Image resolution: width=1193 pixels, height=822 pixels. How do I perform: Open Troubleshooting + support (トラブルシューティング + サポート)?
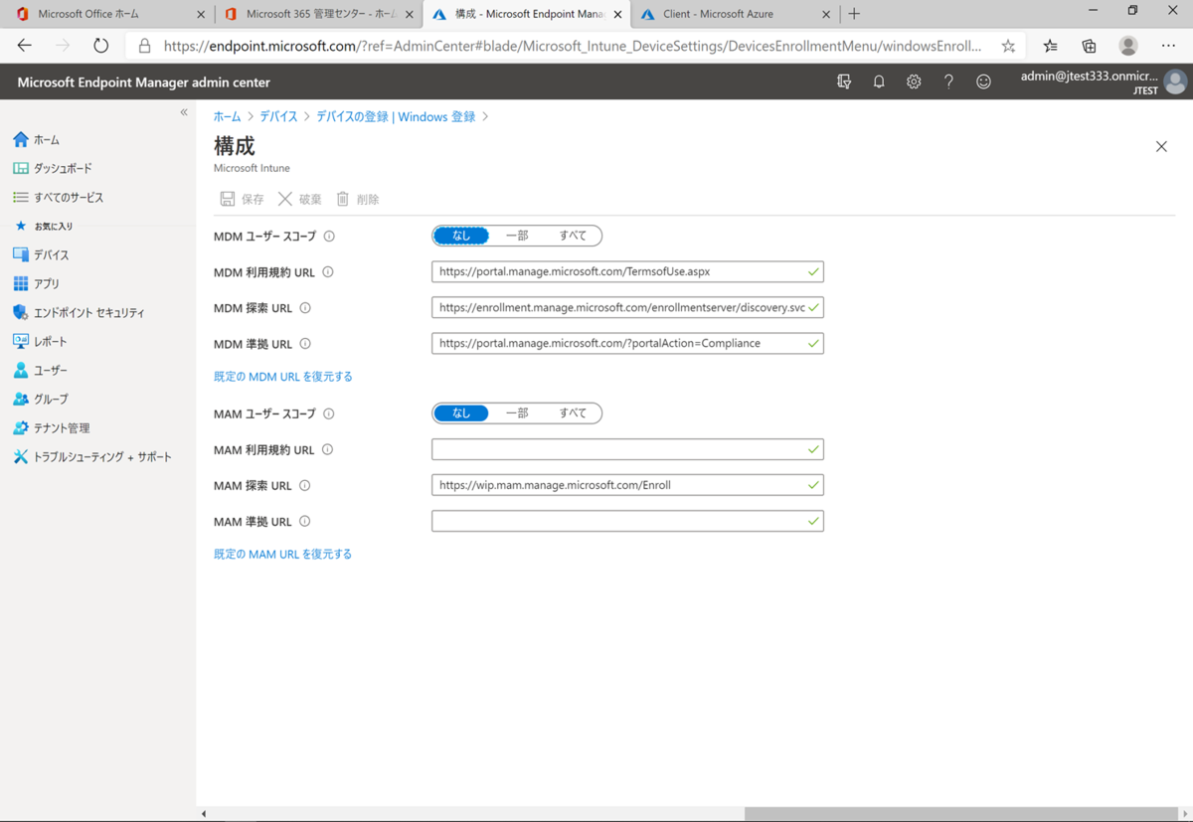pos(91,457)
